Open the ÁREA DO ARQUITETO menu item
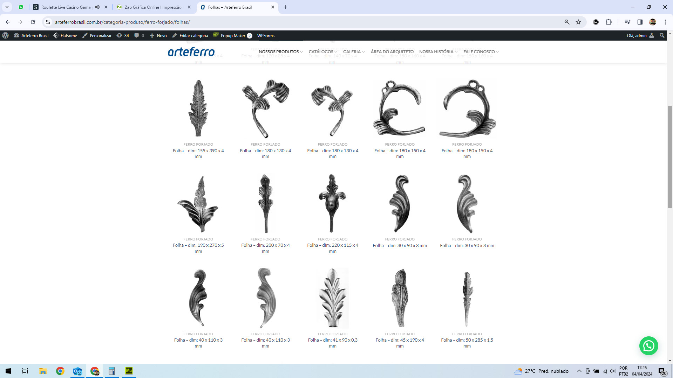673x378 pixels. click(x=392, y=51)
